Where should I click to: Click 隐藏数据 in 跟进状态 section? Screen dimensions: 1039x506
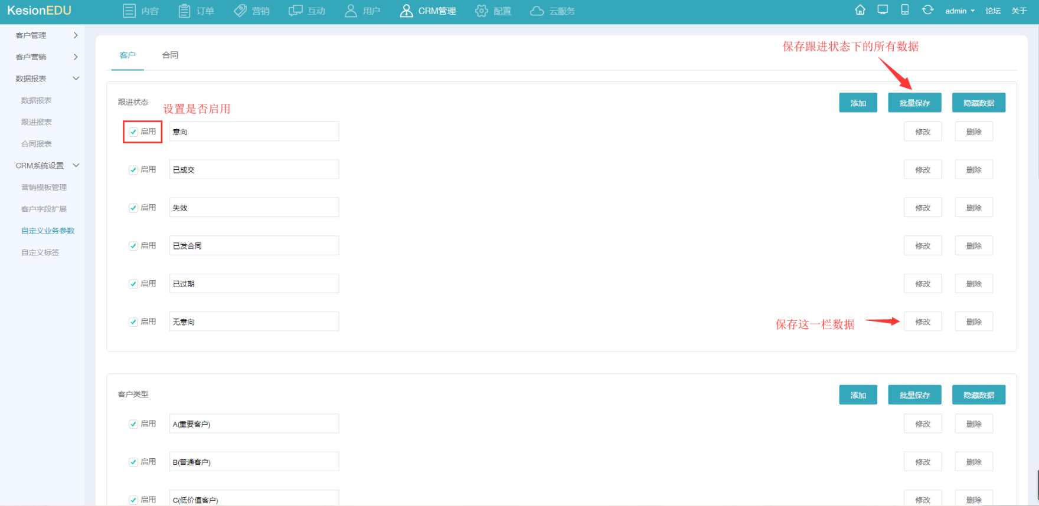(979, 103)
